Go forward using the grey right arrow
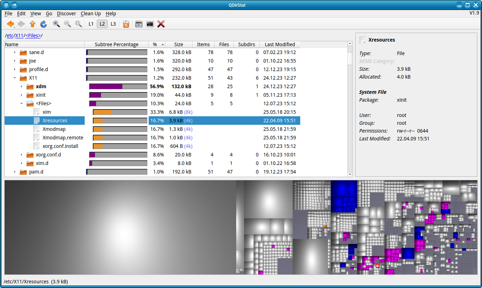Screen dimensions: 482x288 point(21,24)
